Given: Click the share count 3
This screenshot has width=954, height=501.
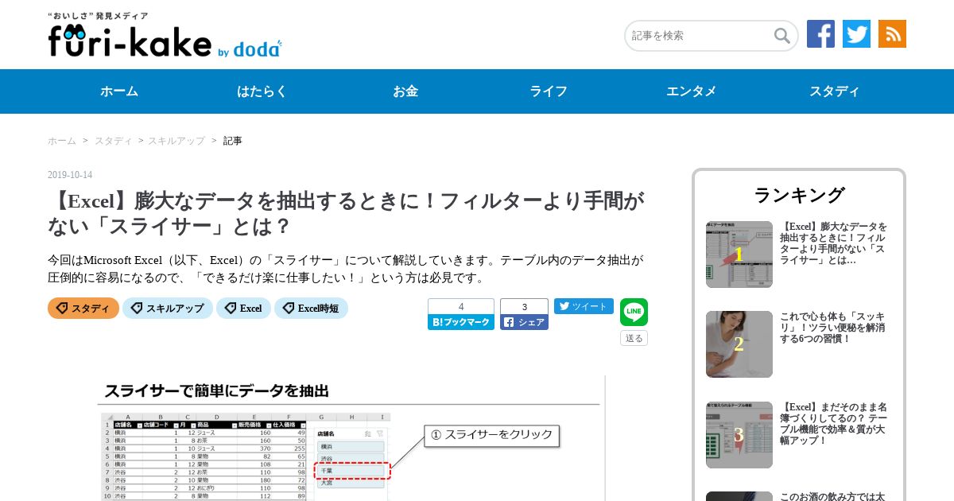Looking at the screenshot, I should tap(524, 307).
